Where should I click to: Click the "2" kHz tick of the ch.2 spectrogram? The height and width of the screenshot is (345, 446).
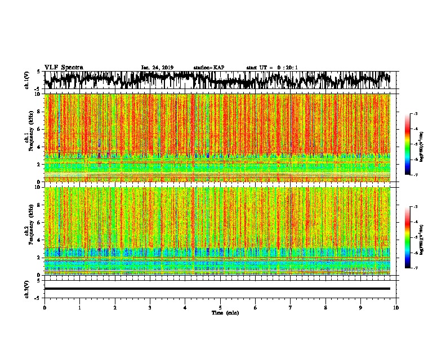click(39, 258)
